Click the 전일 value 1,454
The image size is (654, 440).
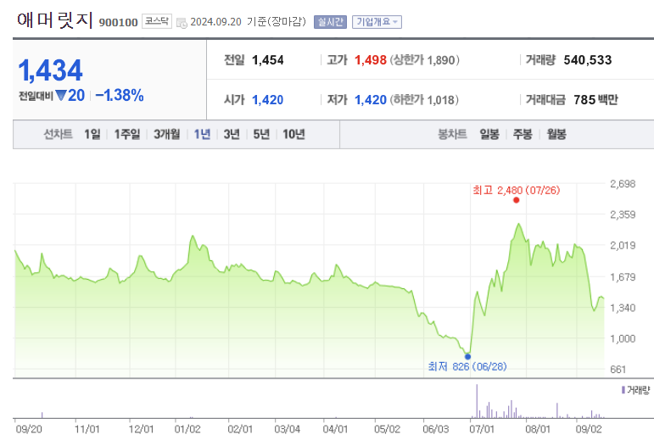point(268,60)
